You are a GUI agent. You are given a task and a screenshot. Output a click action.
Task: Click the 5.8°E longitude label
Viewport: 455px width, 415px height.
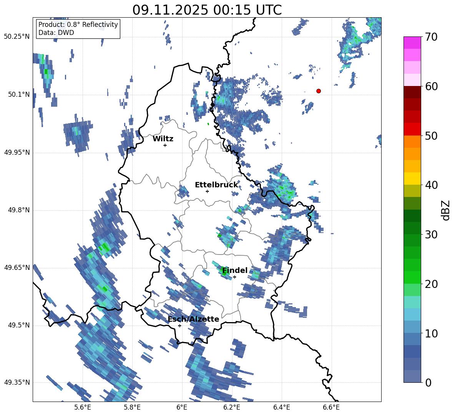132,407
